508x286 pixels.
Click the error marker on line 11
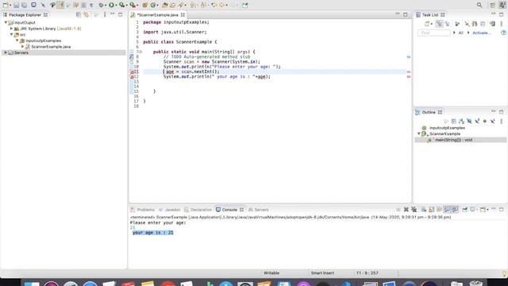pos(132,71)
